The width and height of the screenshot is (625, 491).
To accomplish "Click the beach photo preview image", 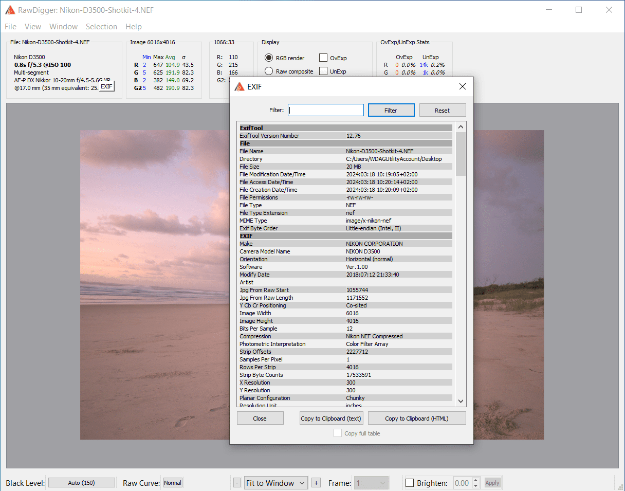I will coord(154,284).
